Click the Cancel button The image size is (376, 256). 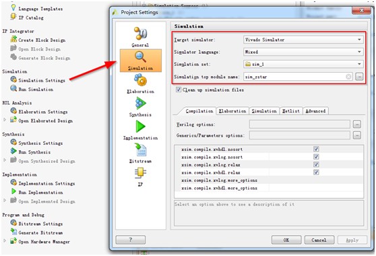319,240
